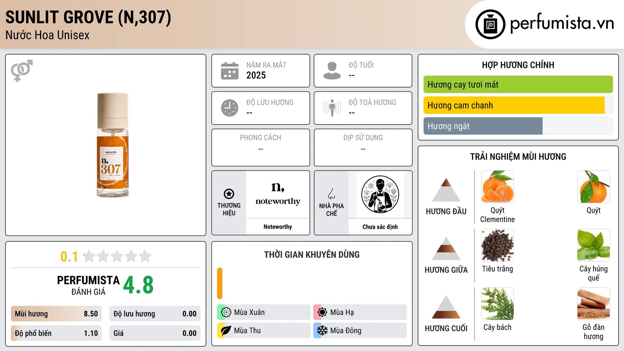The height and width of the screenshot is (351, 624).
Task: Click the Mùi hương 8.50 score bar
Action: click(56, 314)
